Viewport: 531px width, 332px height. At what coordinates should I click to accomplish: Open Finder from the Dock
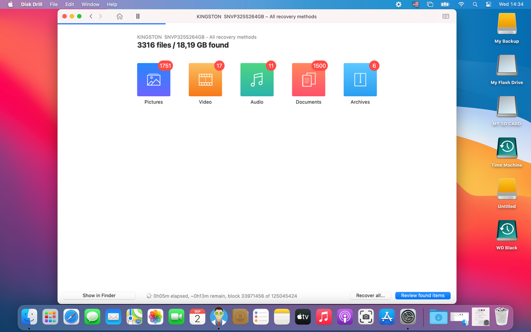point(29,317)
